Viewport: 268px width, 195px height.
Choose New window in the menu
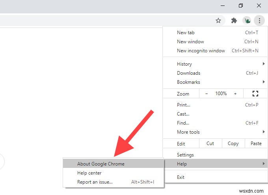tap(215, 42)
